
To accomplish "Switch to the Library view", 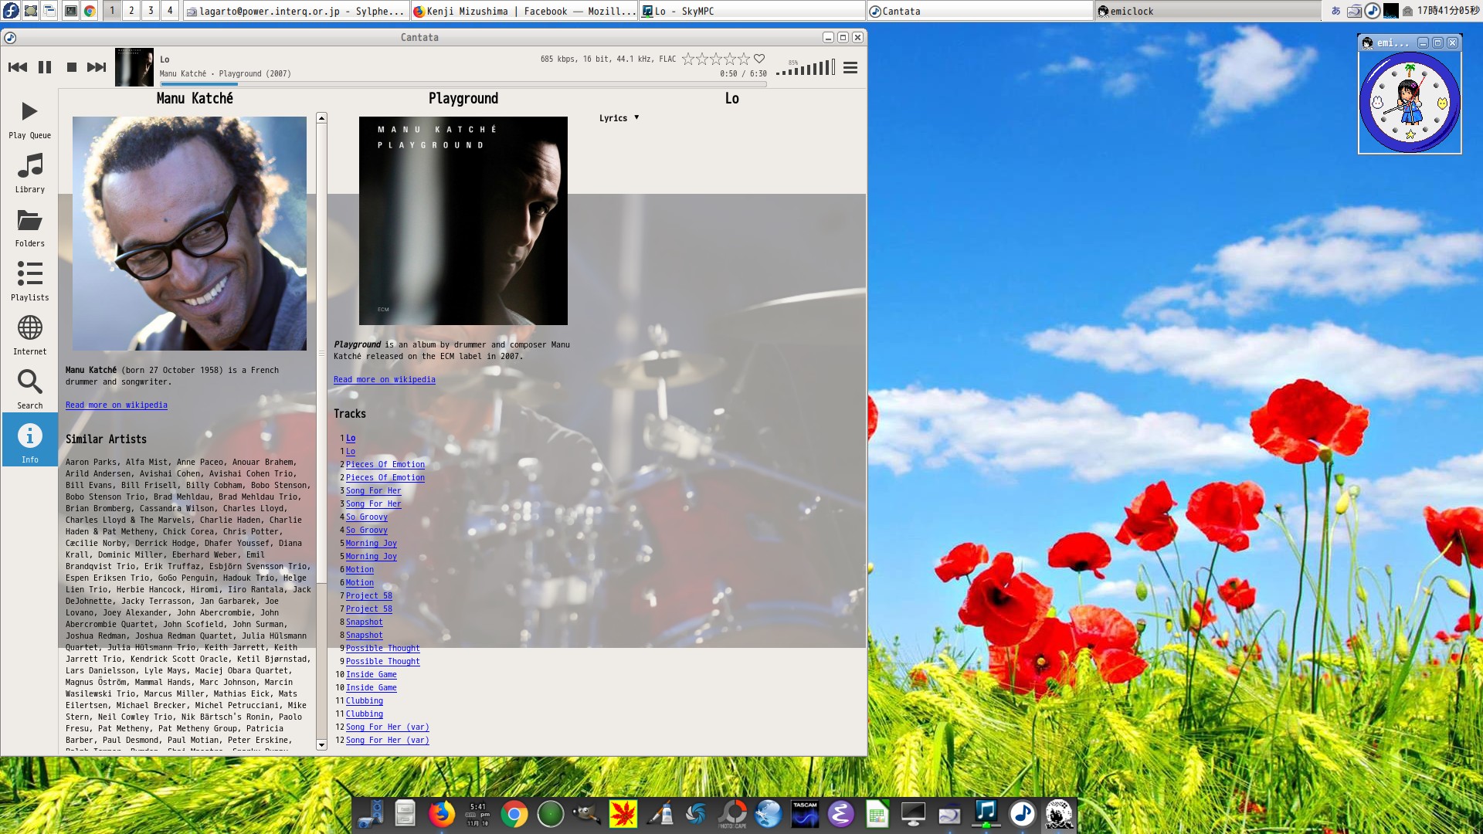I will tap(29, 171).
